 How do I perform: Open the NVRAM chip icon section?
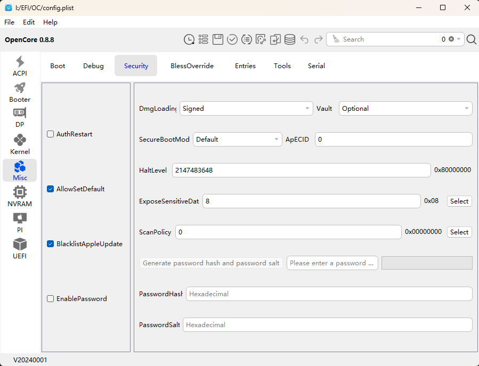point(20,196)
